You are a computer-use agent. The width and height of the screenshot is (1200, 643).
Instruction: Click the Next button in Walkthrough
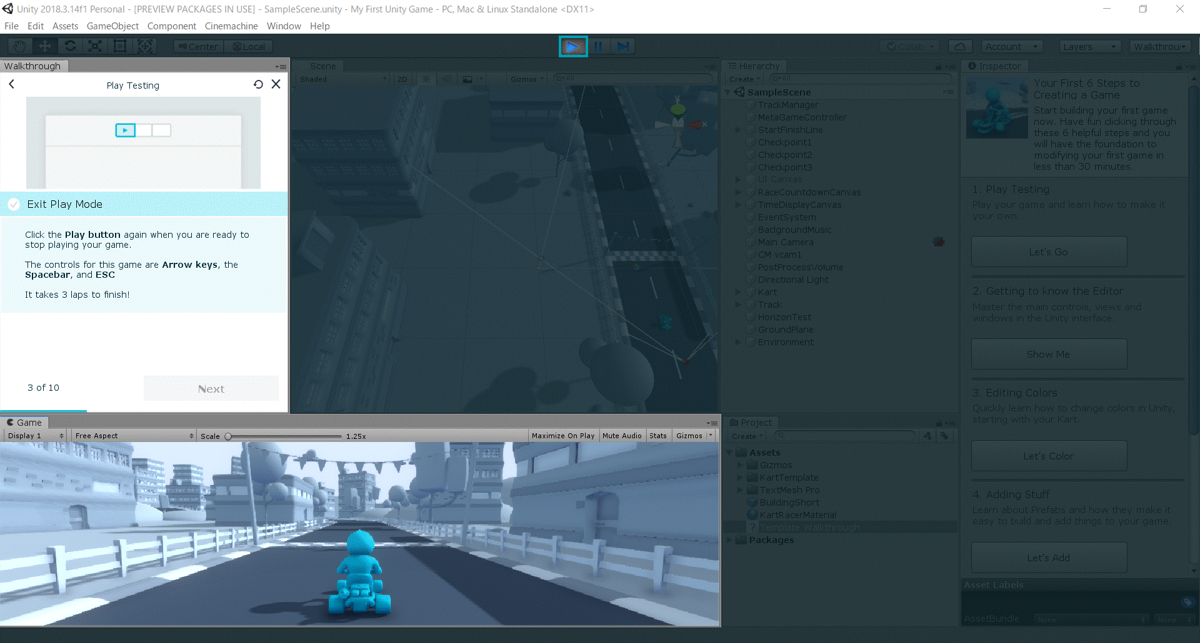[x=211, y=388]
